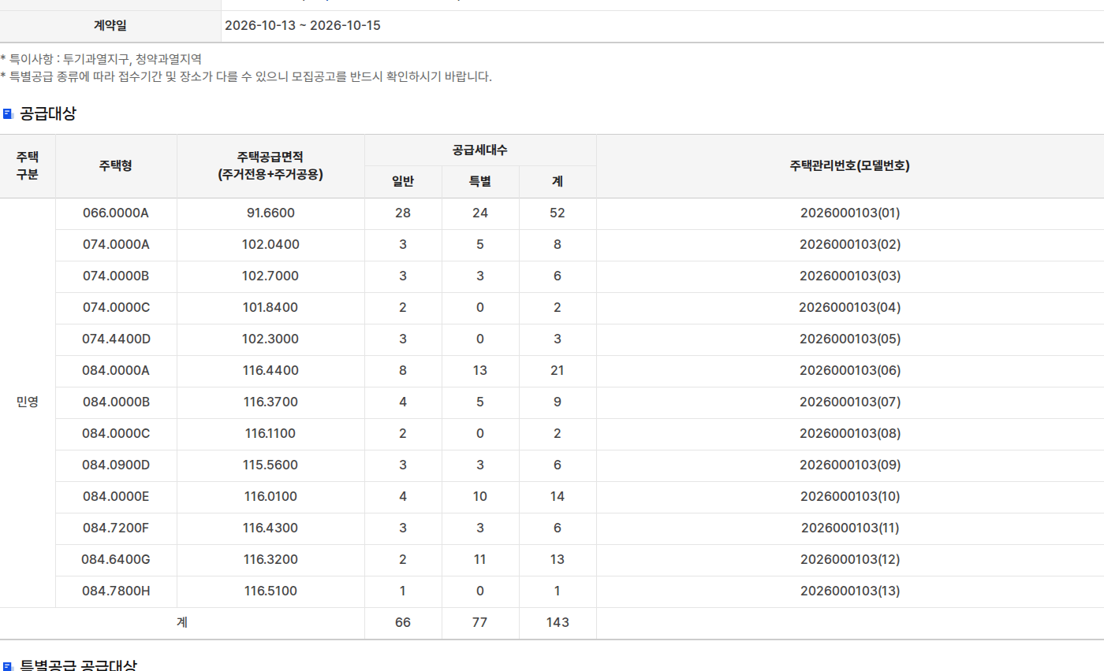Click model number 2026000103(08)
The width and height of the screenshot is (1104, 671).
[850, 434]
